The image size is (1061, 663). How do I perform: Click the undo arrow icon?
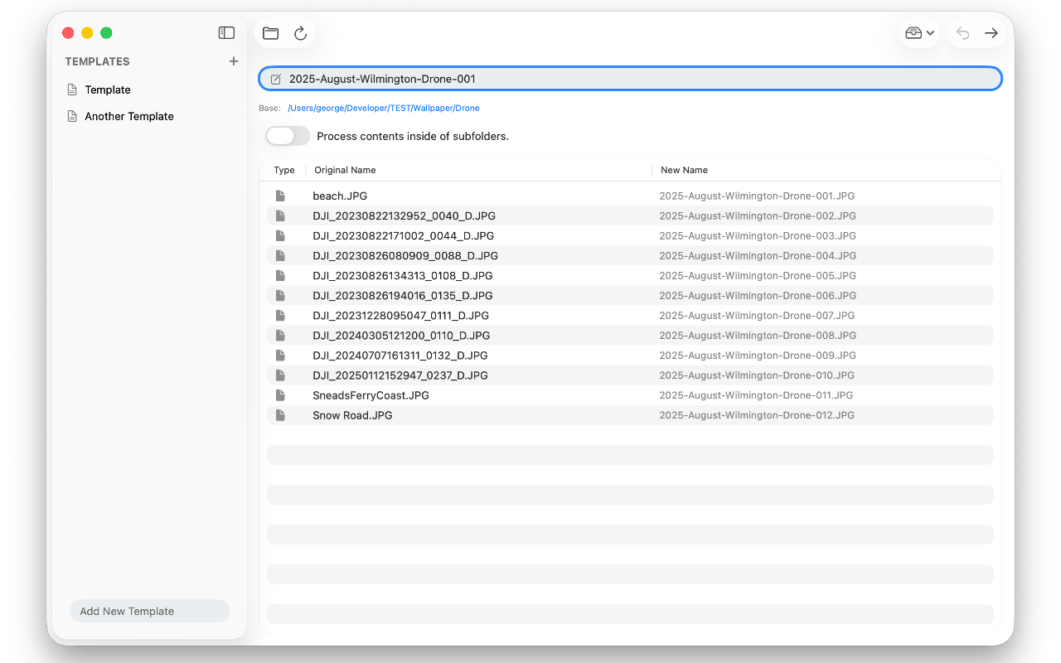pos(962,33)
